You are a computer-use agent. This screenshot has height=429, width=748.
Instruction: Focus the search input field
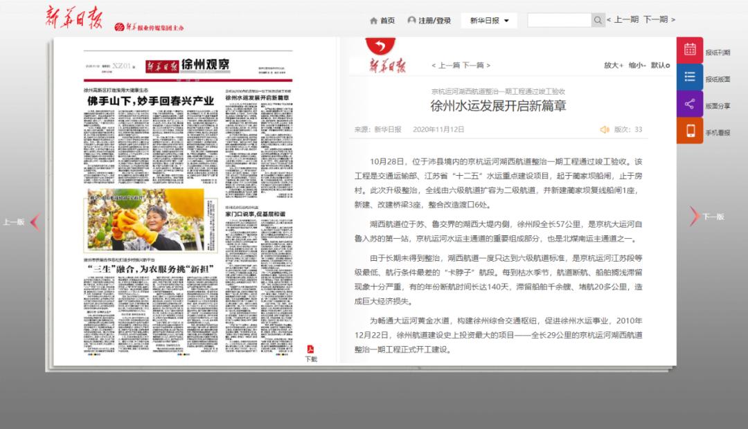pyautogui.click(x=559, y=20)
